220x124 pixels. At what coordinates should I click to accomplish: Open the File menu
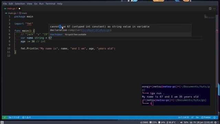pyautogui.click(x=5, y=4)
